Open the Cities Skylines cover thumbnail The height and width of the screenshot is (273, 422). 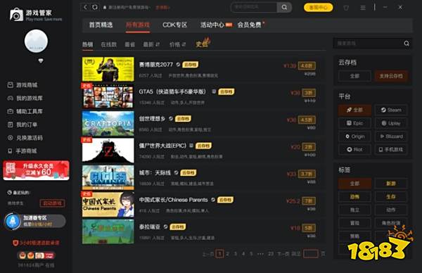point(108,177)
